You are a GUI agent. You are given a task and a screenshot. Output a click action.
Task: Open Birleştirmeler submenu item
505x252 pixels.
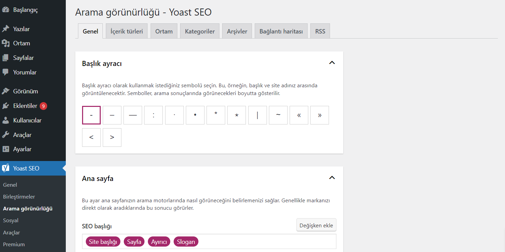coord(19,197)
